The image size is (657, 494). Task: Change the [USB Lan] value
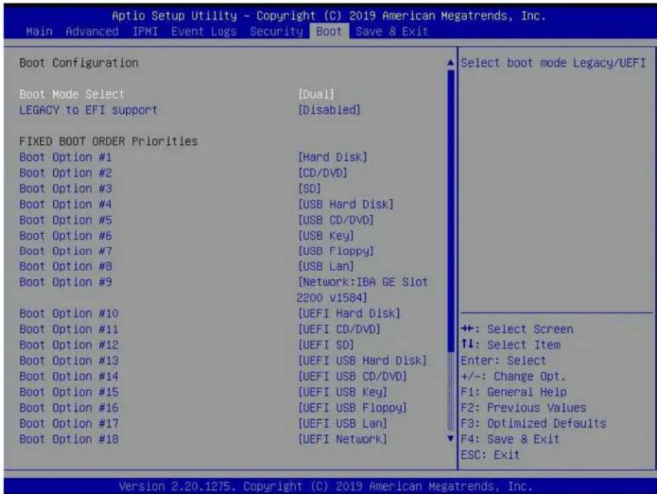[326, 266]
